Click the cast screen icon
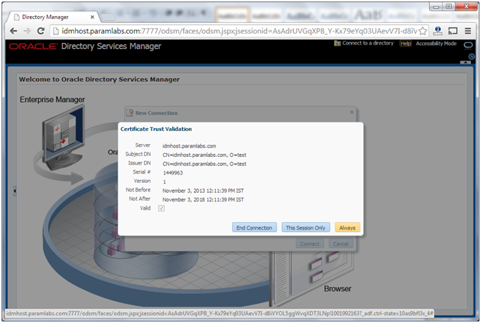 click(x=453, y=31)
